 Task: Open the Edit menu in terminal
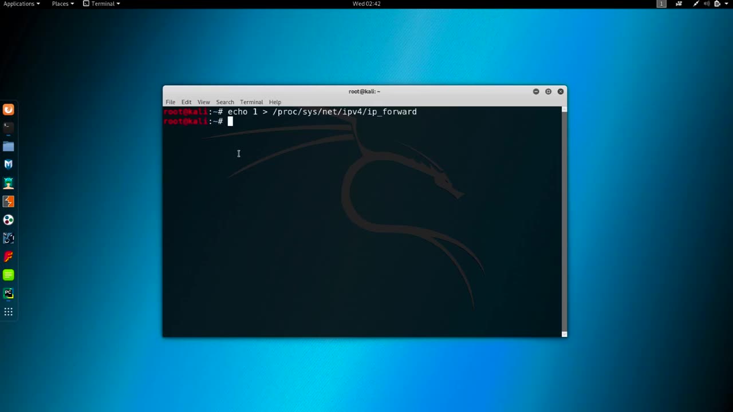(x=187, y=102)
